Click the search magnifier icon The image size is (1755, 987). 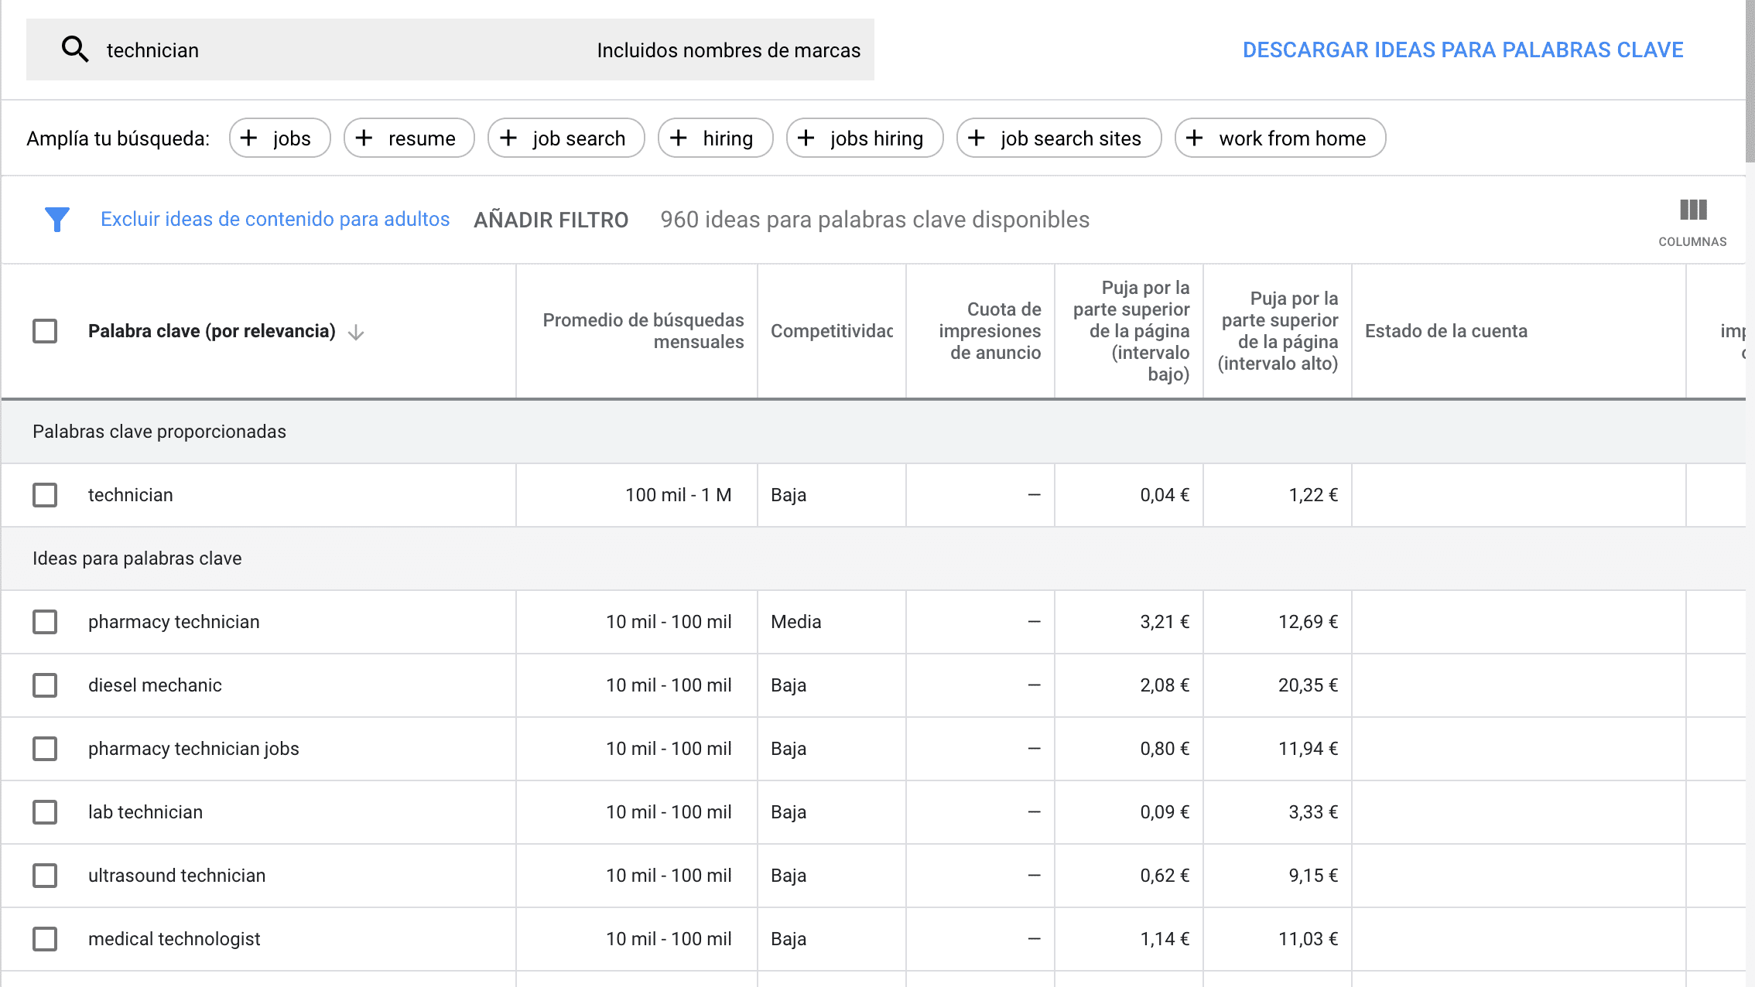pos(75,50)
